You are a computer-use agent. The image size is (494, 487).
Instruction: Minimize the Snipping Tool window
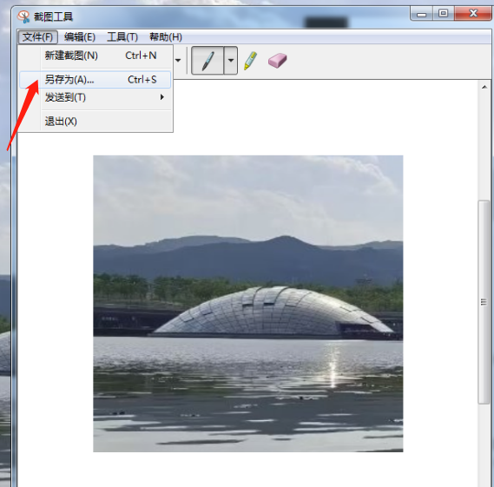tap(422, 14)
